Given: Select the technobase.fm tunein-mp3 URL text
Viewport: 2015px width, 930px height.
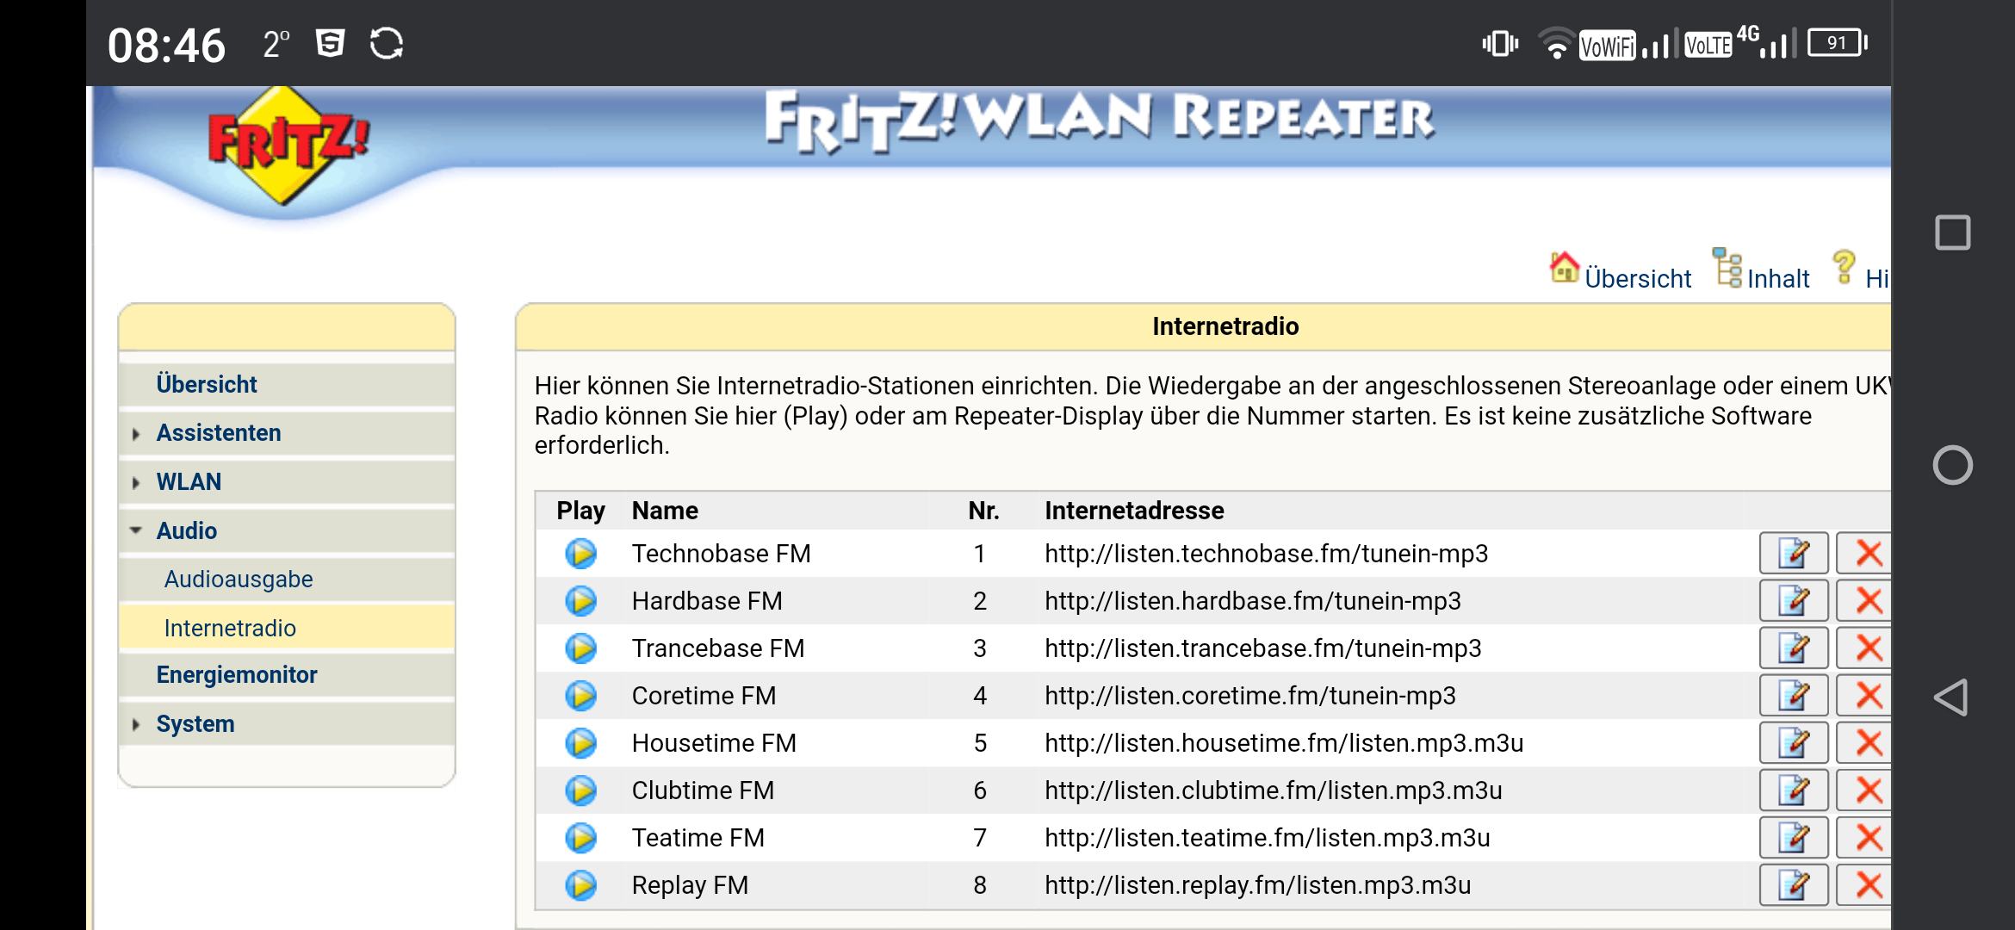Looking at the screenshot, I should [1267, 554].
